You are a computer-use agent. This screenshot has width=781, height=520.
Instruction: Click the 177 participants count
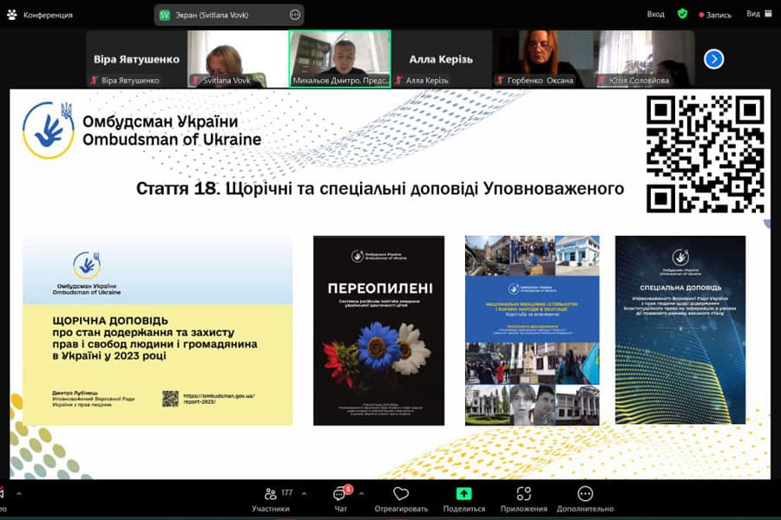[287, 492]
